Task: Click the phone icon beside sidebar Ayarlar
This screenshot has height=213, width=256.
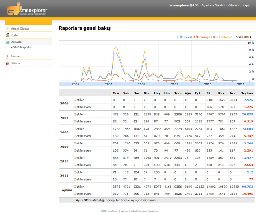Action: [x=7, y=57]
